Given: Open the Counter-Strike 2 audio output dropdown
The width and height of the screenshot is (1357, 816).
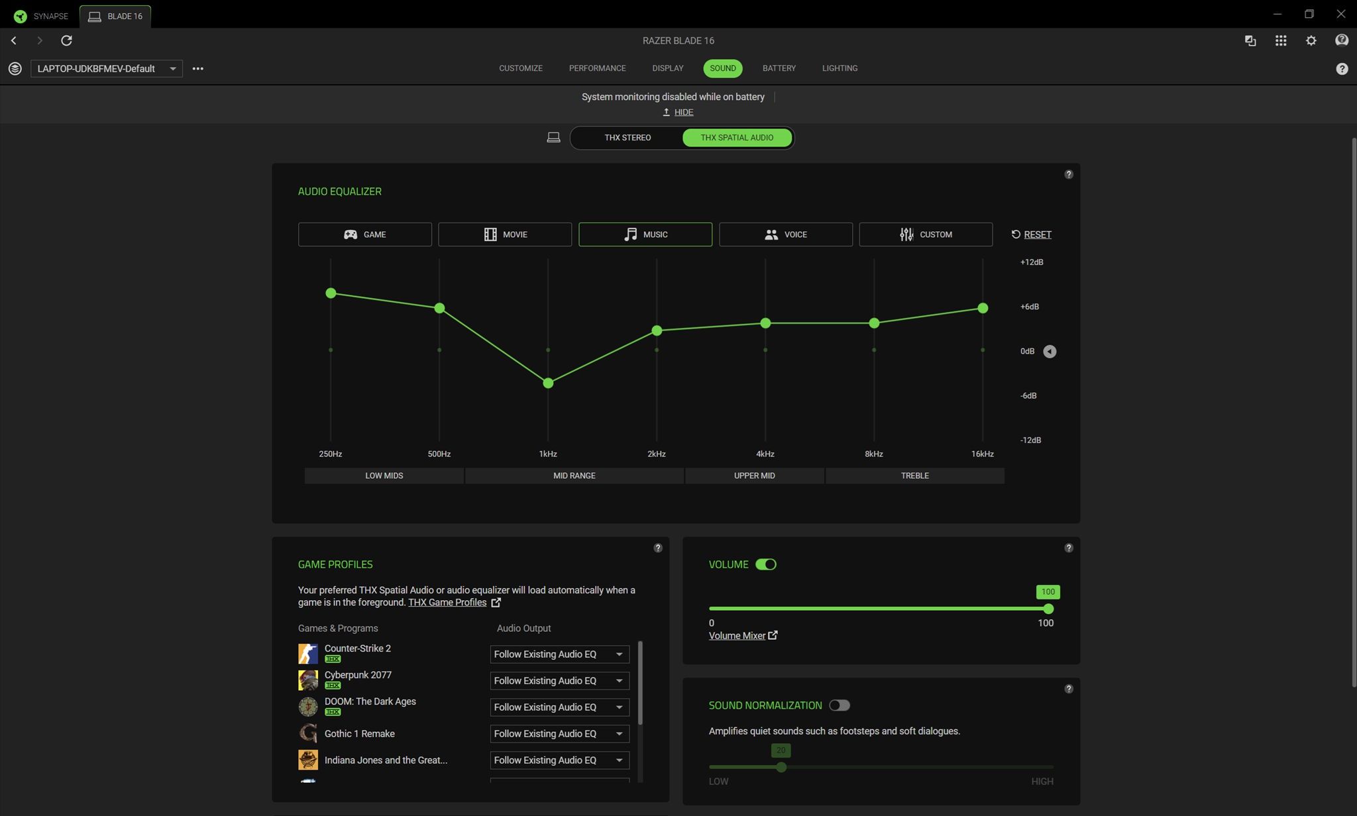Looking at the screenshot, I should [x=559, y=654].
